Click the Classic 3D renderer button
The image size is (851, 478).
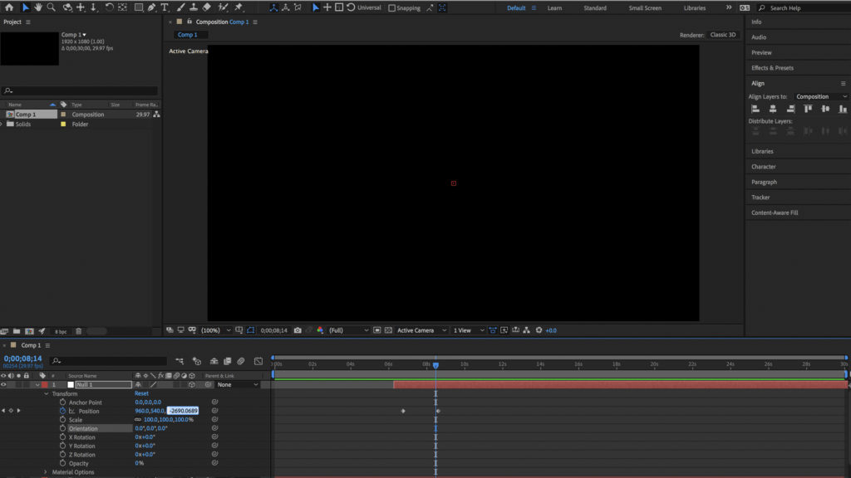pyautogui.click(x=722, y=35)
